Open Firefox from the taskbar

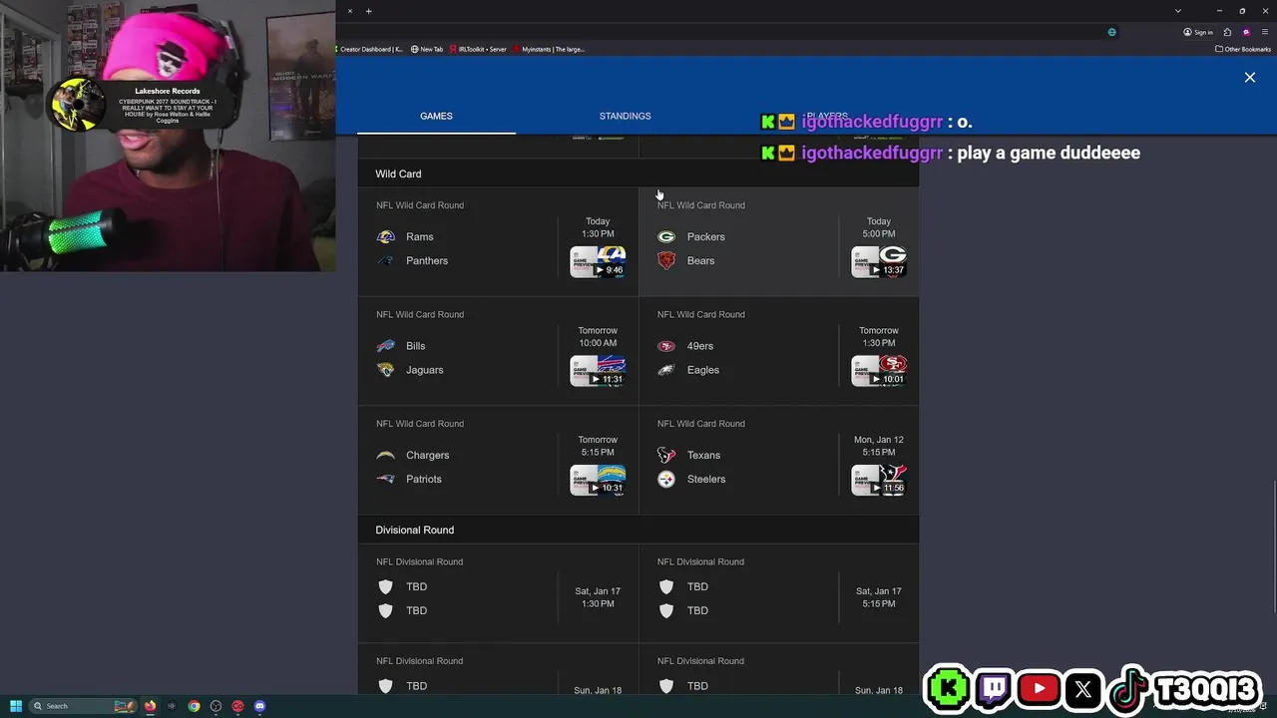point(150,706)
